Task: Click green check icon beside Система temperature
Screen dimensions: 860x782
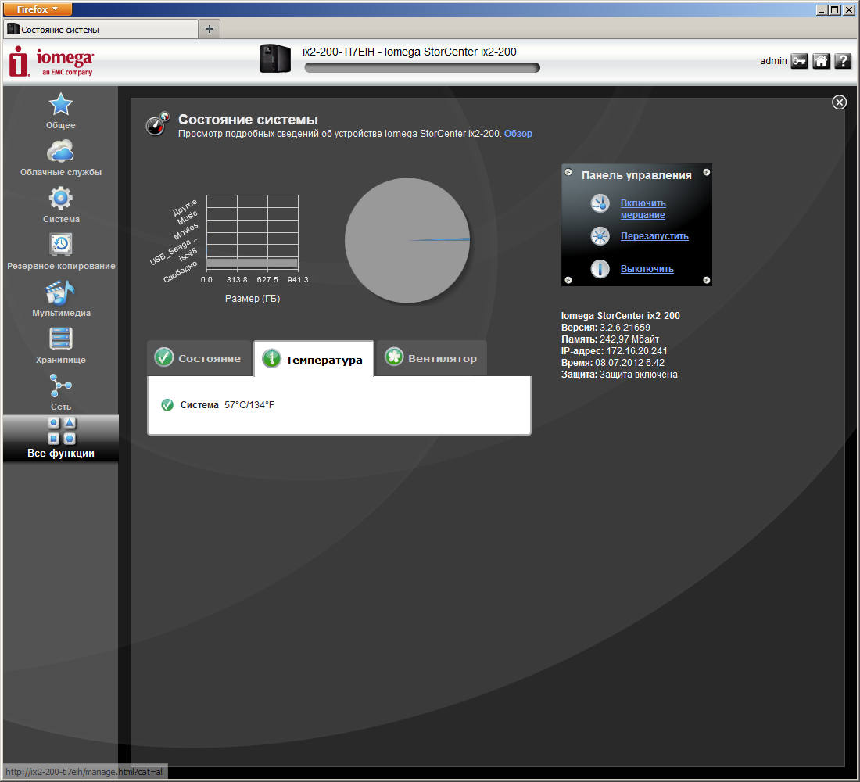Action: coord(167,405)
